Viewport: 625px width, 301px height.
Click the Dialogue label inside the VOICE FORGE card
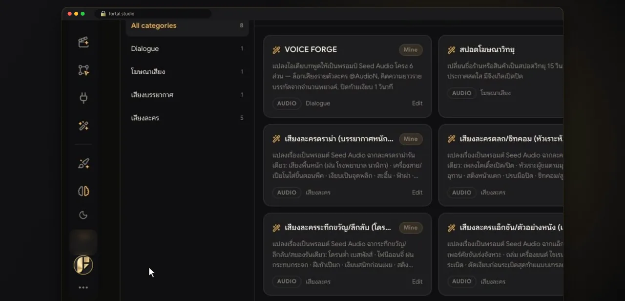click(x=318, y=104)
